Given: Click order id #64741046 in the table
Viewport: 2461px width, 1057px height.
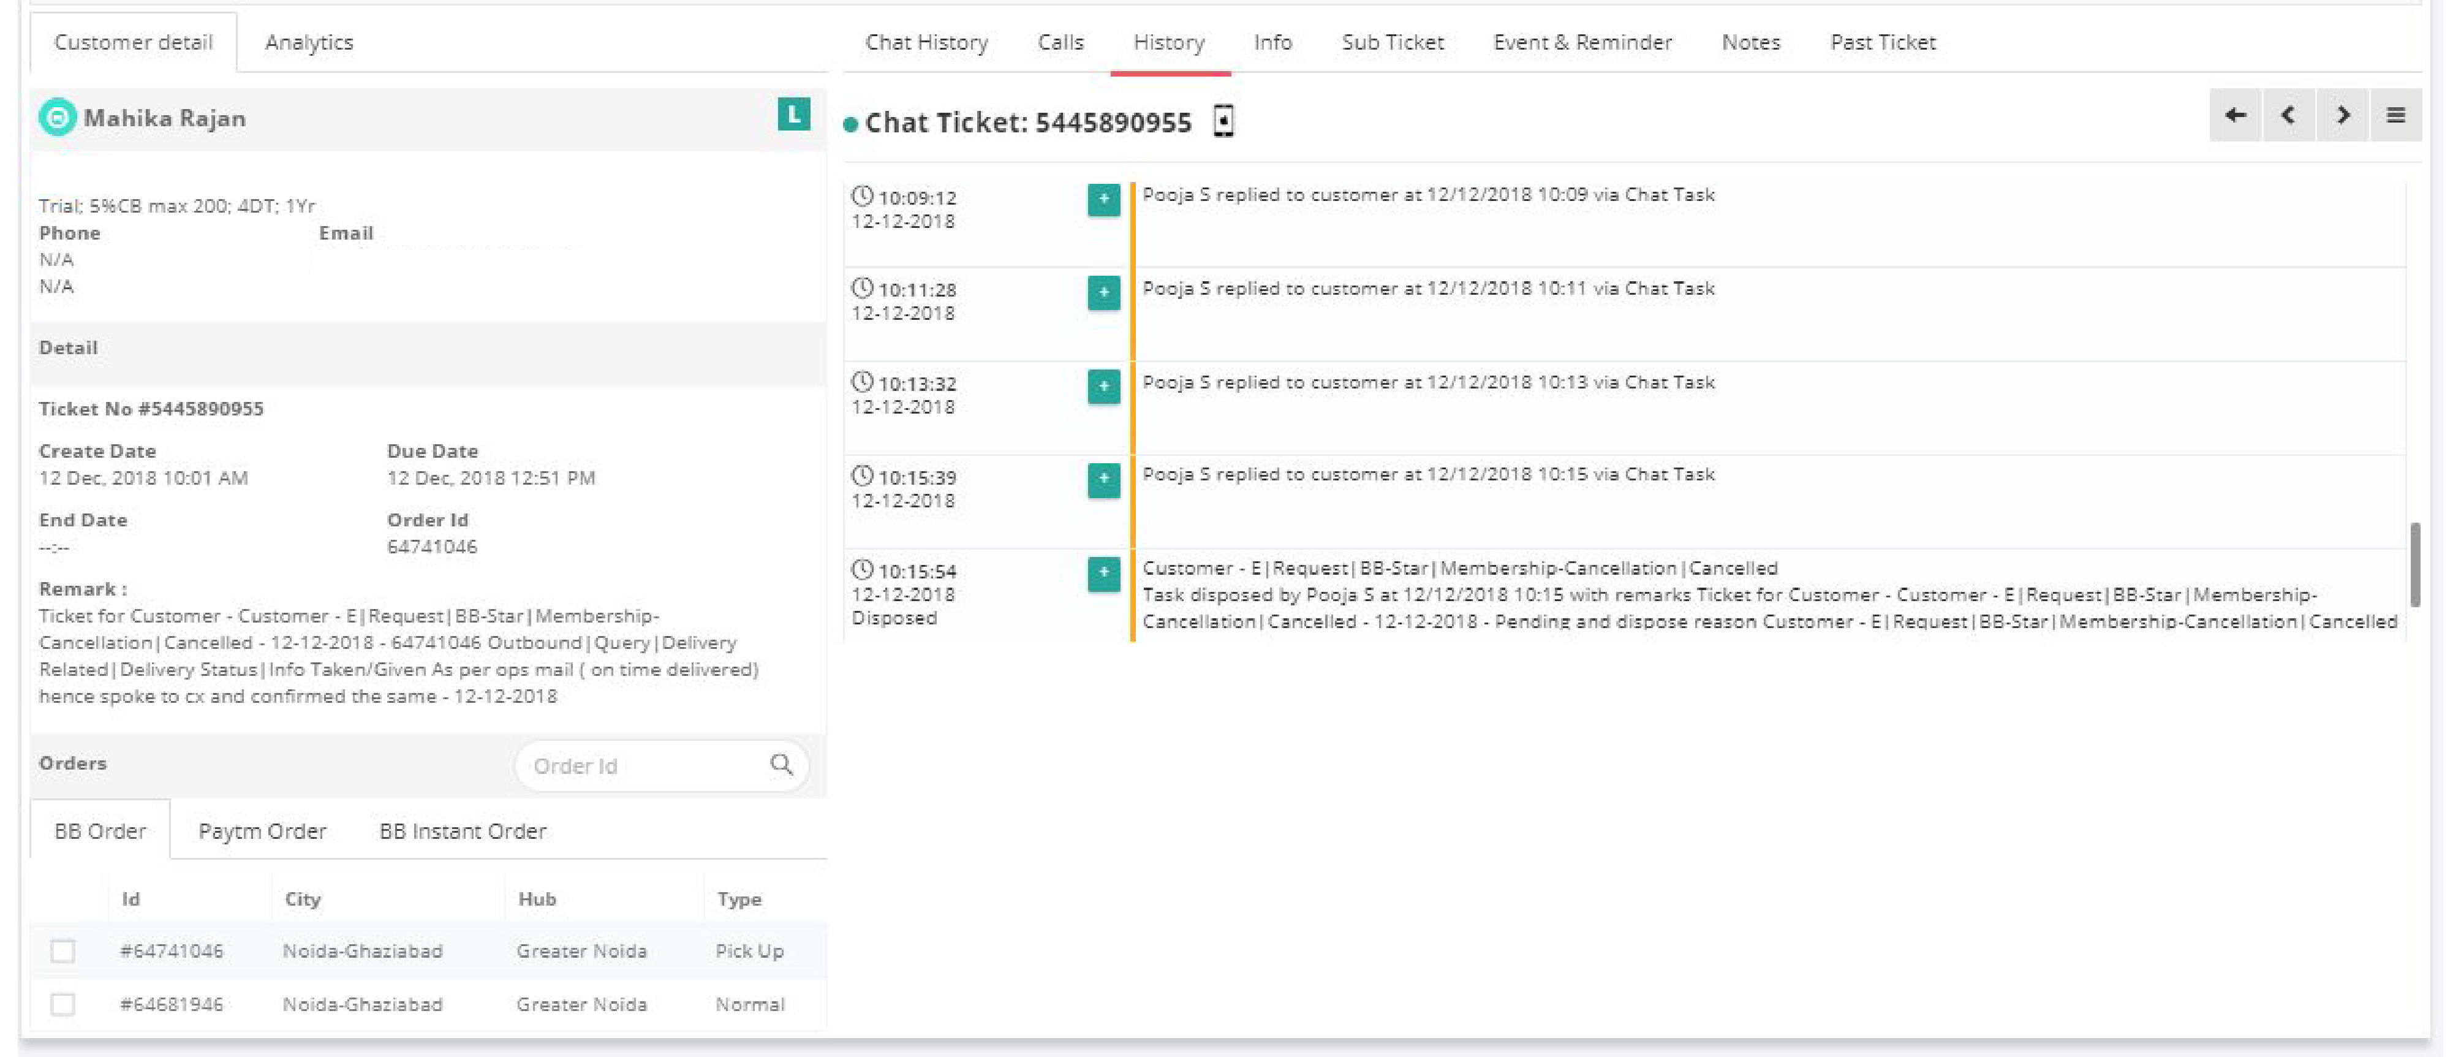Looking at the screenshot, I should tap(171, 951).
